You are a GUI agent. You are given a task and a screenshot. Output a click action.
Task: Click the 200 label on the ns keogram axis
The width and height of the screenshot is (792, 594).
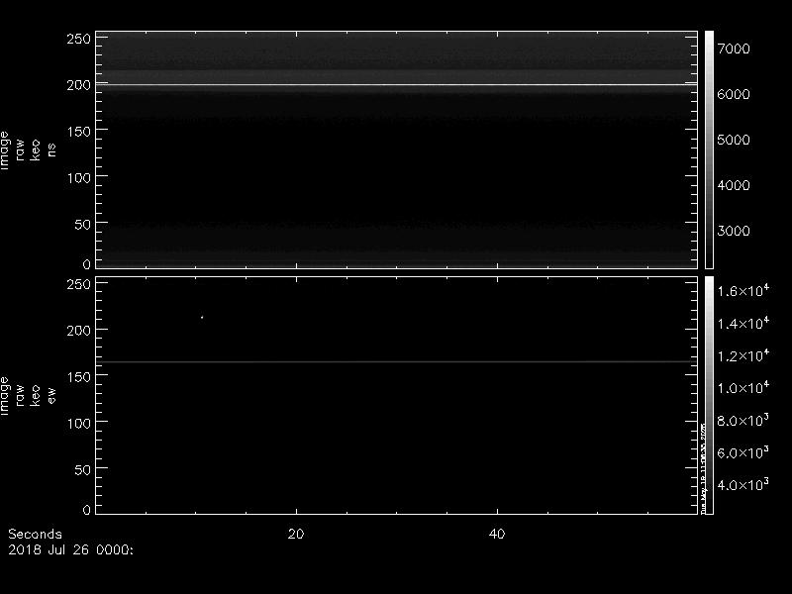(79, 85)
